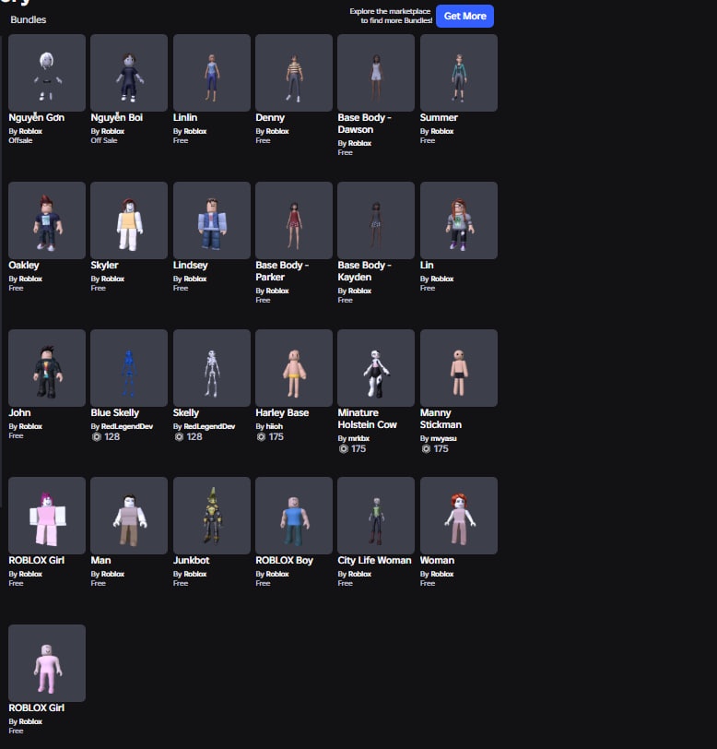The width and height of the screenshot is (717, 749).
Task: Open the Minature Holstein Cow thumbnail
Action: point(376,368)
